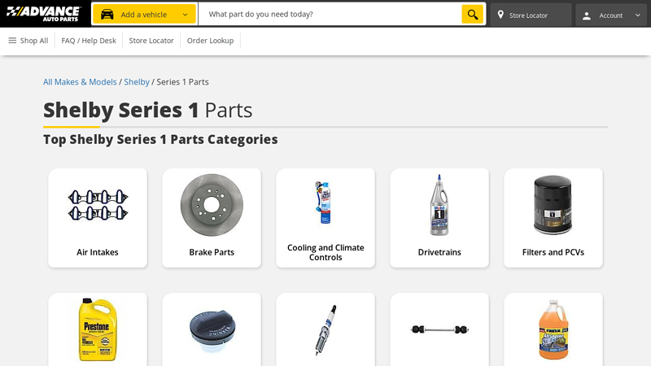The width and height of the screenshot is (651, 366).
Task: Select the Prestone antifreeze jug card
Action: (98, 329)
